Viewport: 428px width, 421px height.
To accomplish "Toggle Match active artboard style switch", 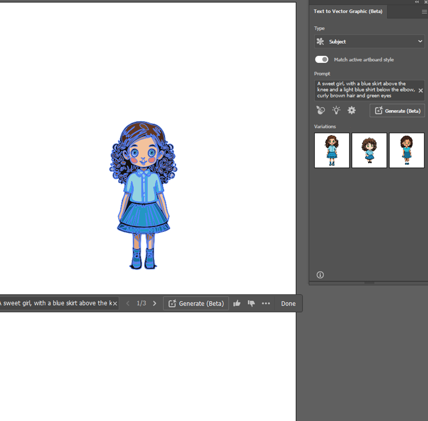I will [322, 59].
